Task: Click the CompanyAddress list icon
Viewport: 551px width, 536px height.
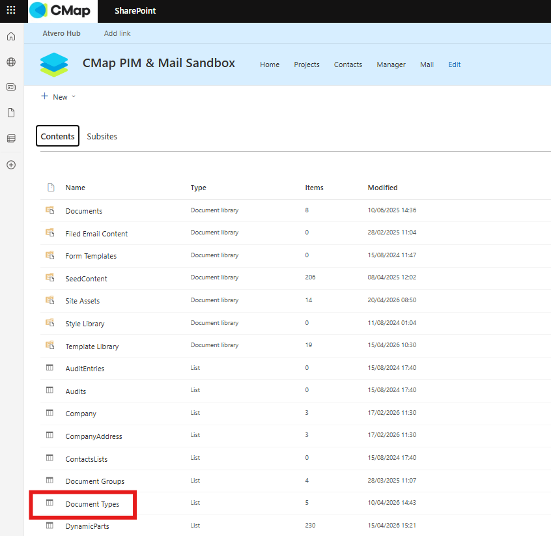Action: pyautogui.click(x=50, y=435)
